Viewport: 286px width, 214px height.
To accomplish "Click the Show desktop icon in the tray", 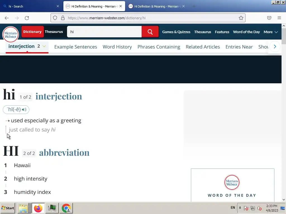I will 283,208.
